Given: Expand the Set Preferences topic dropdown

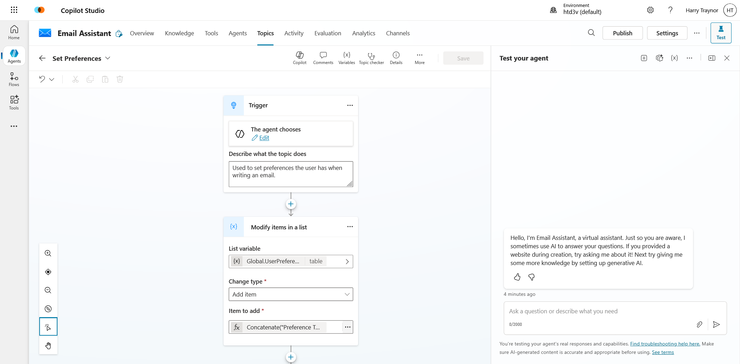Looking at the screenshot, I should tap(108, 58).
